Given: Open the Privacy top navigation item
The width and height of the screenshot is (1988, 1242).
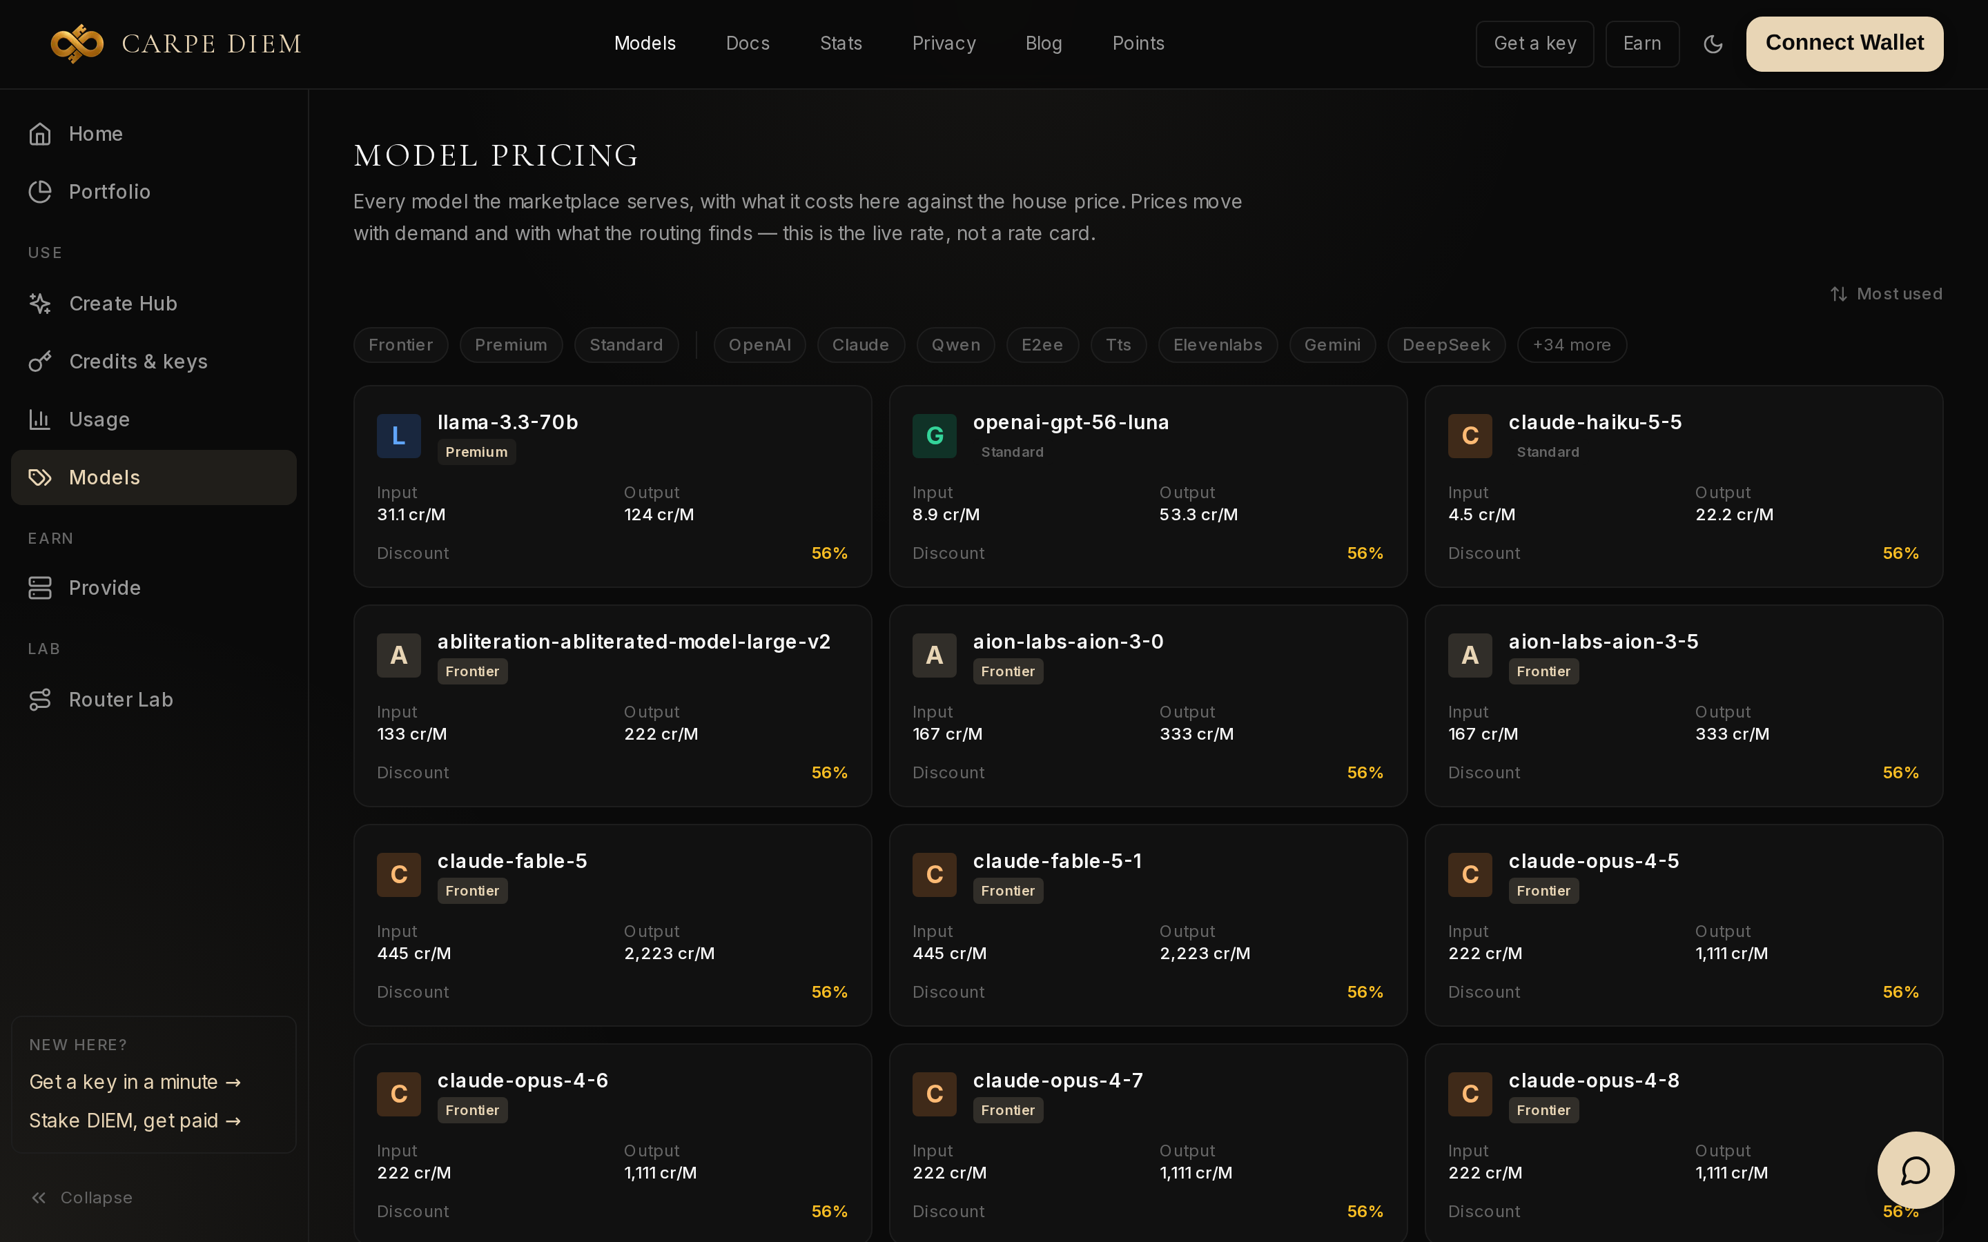Looking at the screenshot, I should (x=944, y=43).
